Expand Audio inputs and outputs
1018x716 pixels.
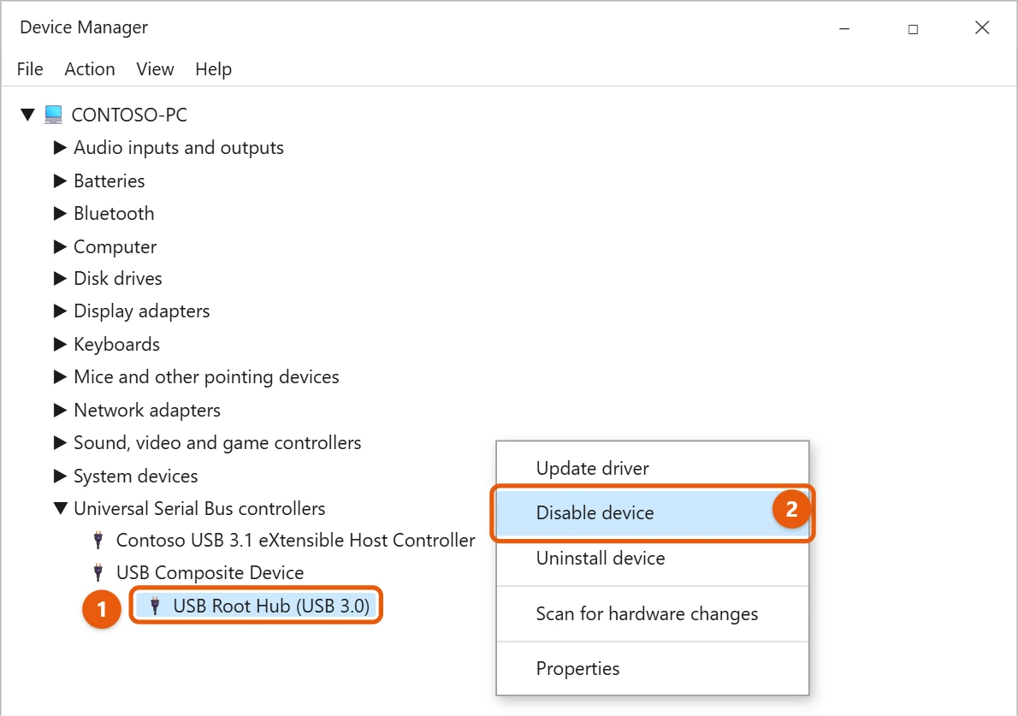(x=60, y=147)
